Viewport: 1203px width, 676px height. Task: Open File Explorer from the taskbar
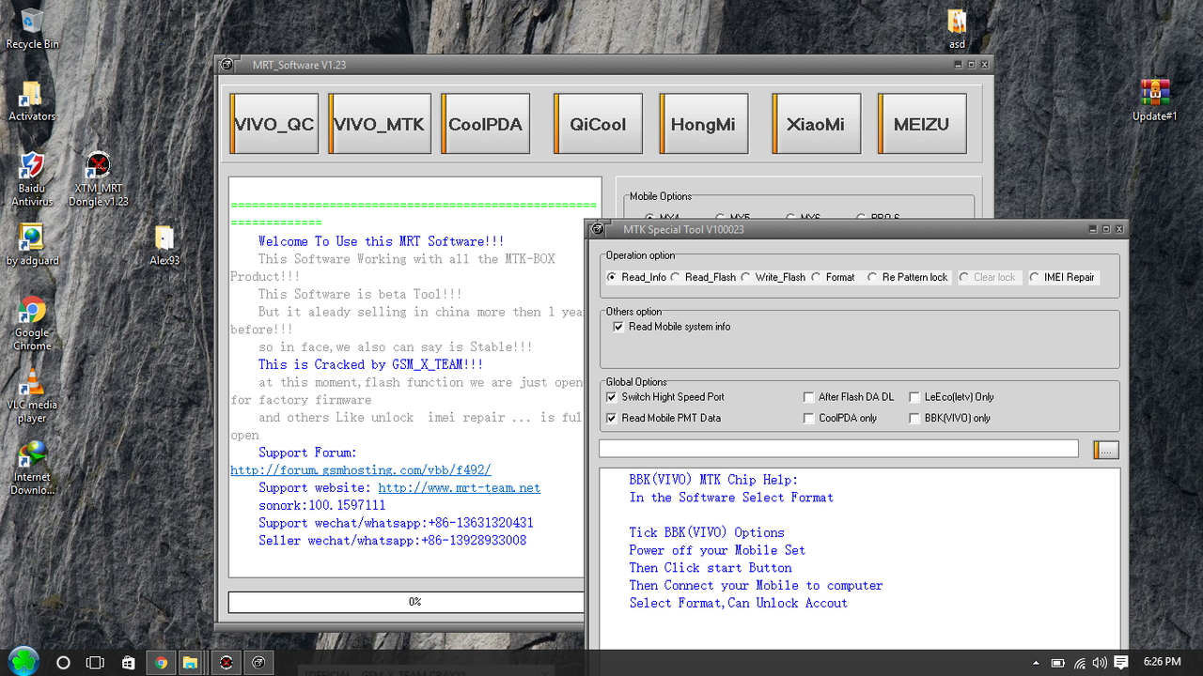click(x=190, y=662)
